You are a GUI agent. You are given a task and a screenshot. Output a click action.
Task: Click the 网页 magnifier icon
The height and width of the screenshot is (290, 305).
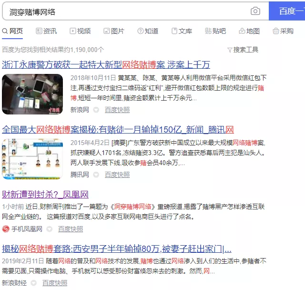click(x=5, y=31)
